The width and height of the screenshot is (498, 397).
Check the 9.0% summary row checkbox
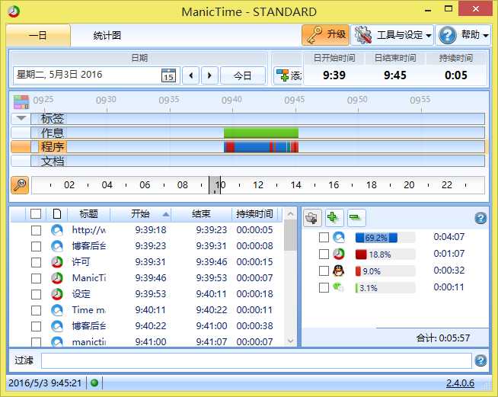(x=324, y=271)
